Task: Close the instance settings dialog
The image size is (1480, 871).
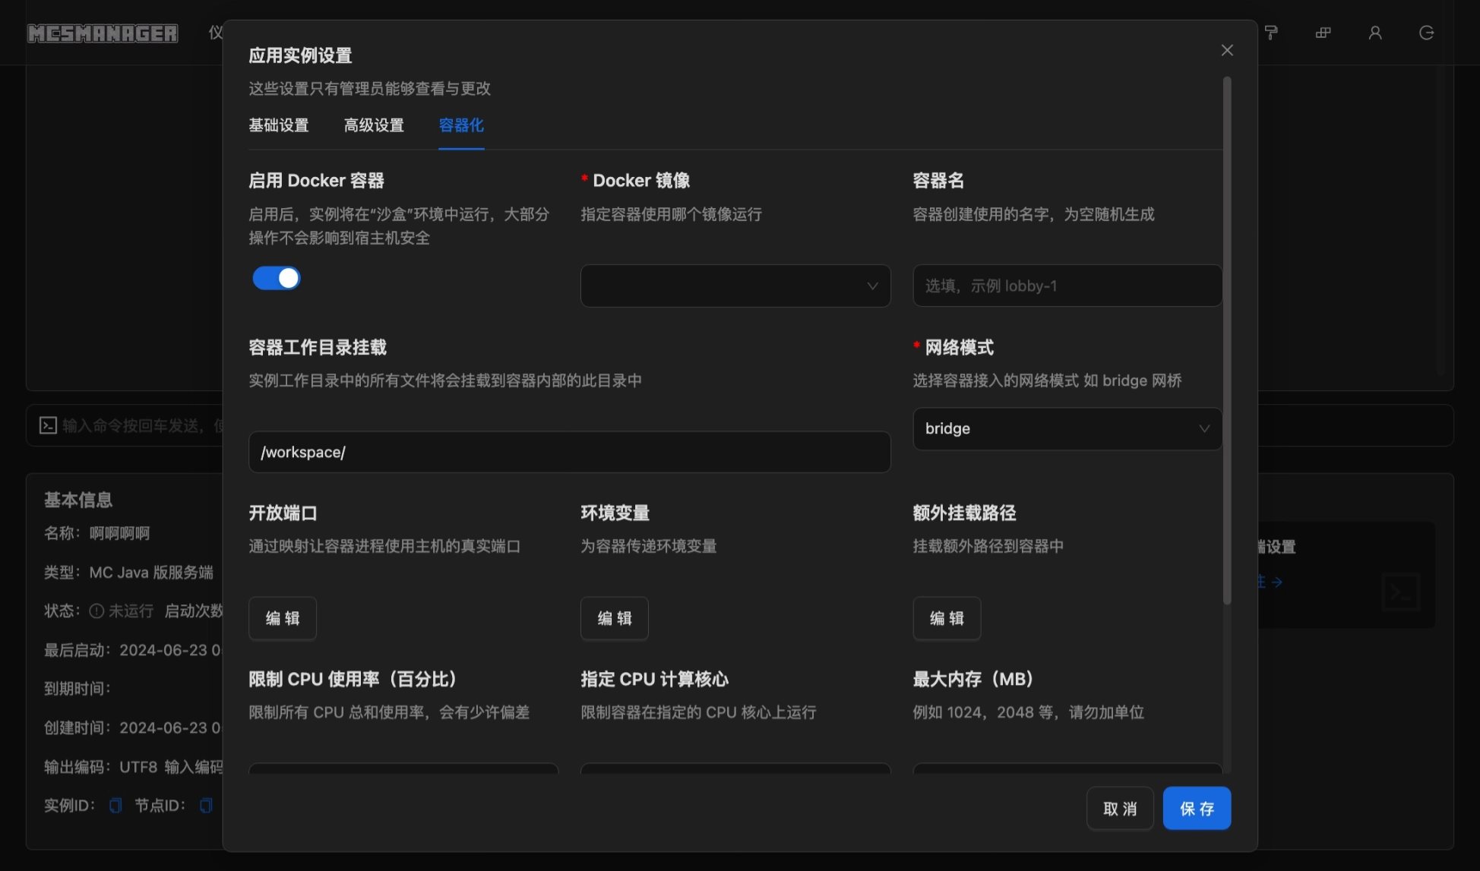Action: (x=1226, y=50)
